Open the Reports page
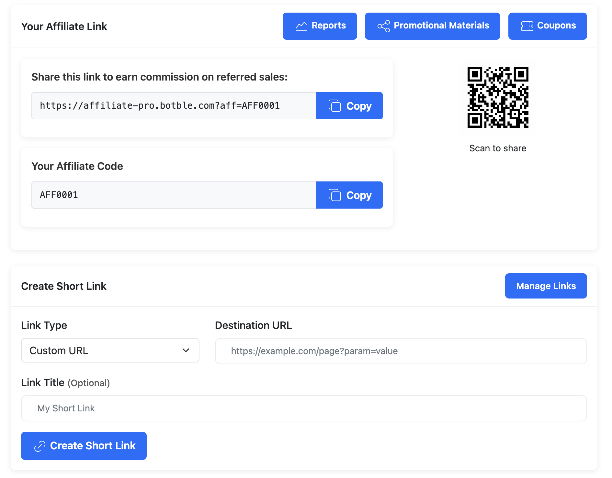This screenshot has width=612, height=478. point(328,26)
